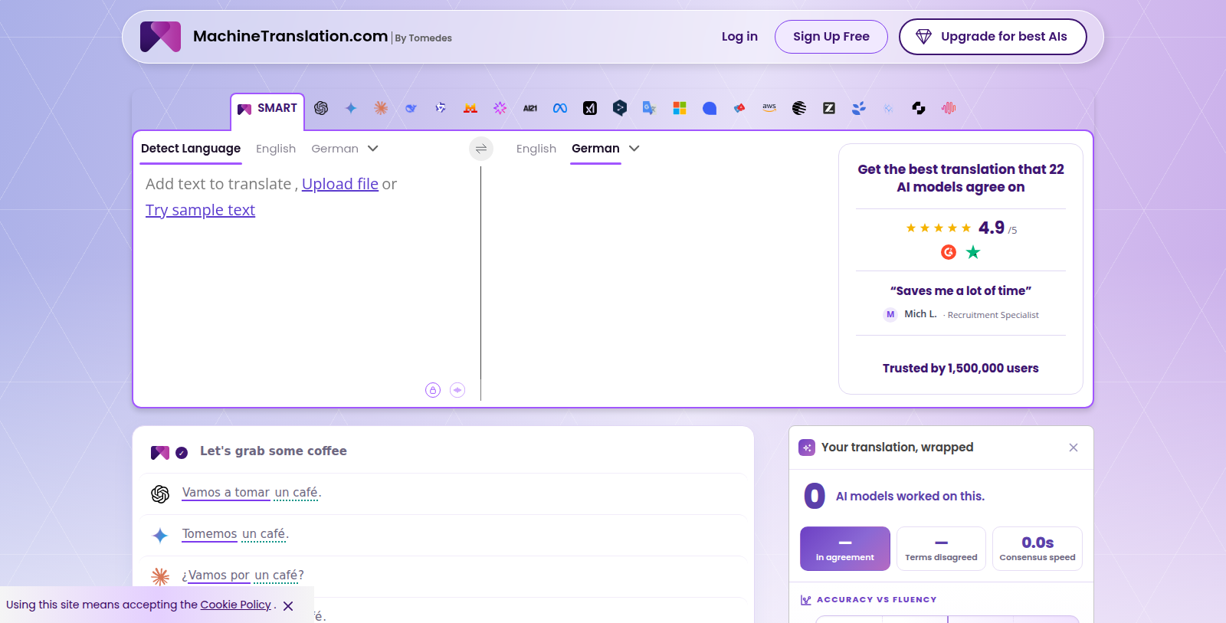Screen dimensions: 1226x623
Task: Open the SMART tab
Action: click(267, 109)
